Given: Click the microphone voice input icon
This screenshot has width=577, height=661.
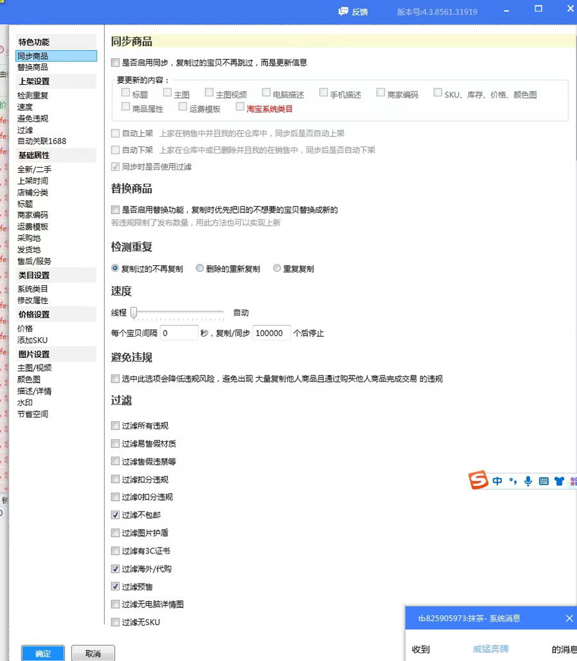Looking at the screenshot, I should tap(528, 481).
